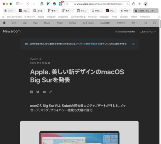Open Watch in Apple navigation

point(60,23)
